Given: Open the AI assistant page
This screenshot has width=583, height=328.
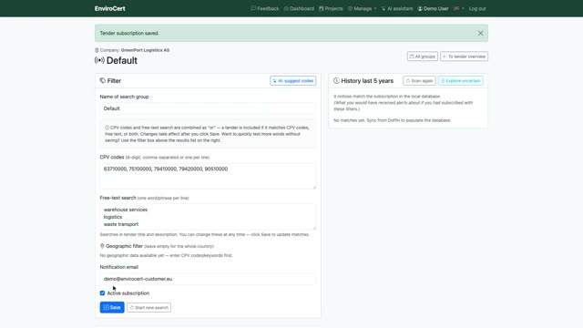Looking at the screenshot, I should pos(397,8).
